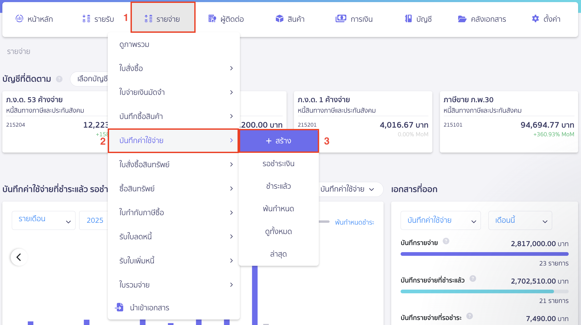This screenshot has width=581, height=325.
Task: Open the ภ.ง.ด. 53 ค้างจ่าย account card
Action: click(56, 122)
